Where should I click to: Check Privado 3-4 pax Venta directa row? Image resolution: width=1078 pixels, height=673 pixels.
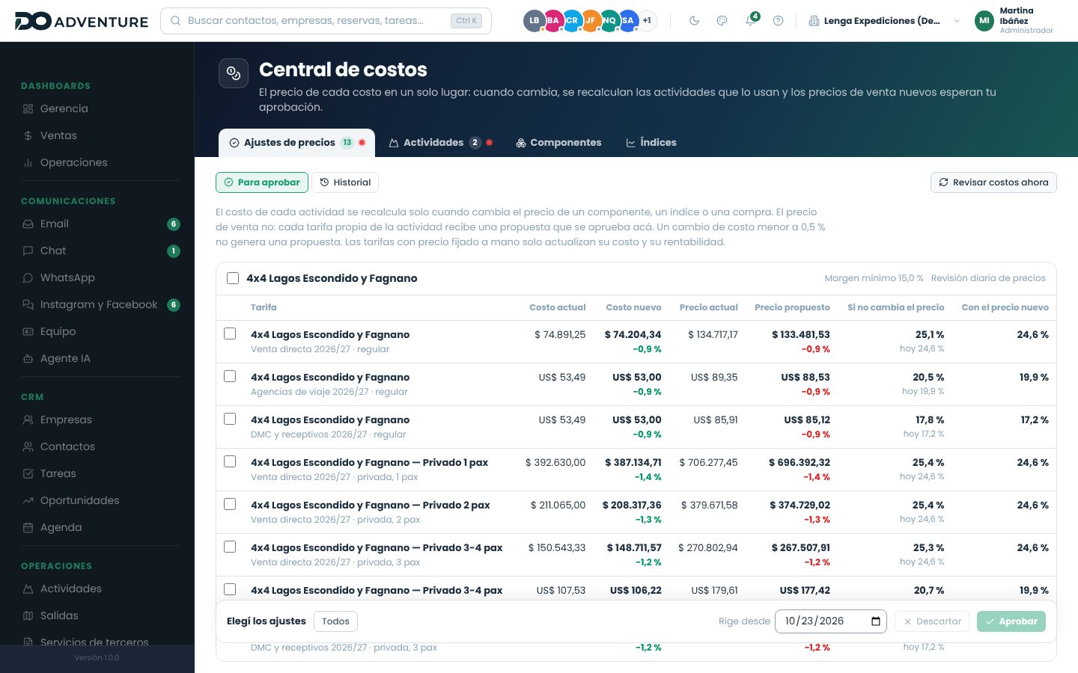coord(230,547)
